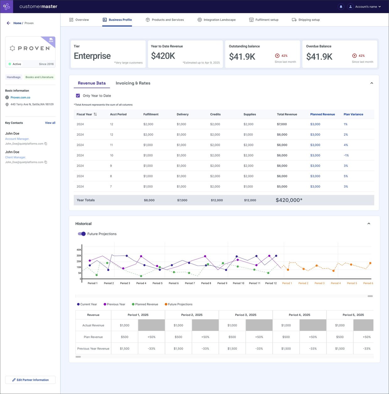Click the Edge badge on Proven card
Viewport: 389px width, 394px height.
point(51,40)
